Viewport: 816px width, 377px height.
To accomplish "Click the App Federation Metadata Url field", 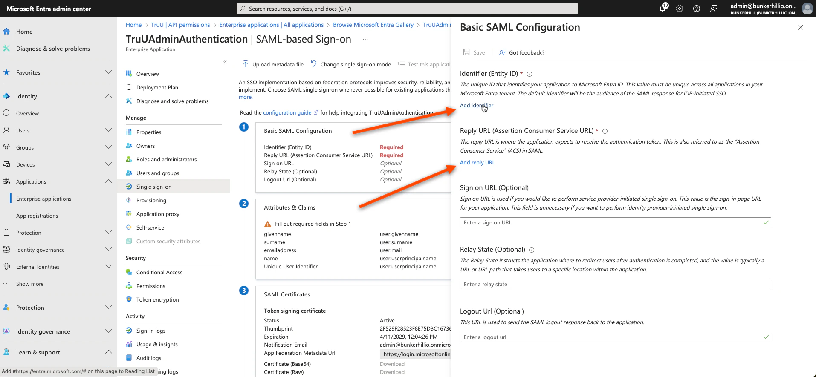I will point(416,354).
